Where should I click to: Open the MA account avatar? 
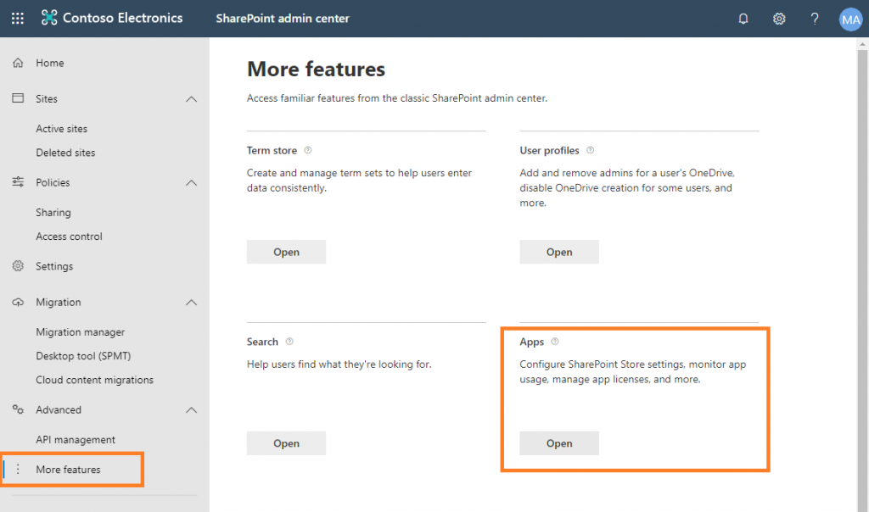(850, 19)
